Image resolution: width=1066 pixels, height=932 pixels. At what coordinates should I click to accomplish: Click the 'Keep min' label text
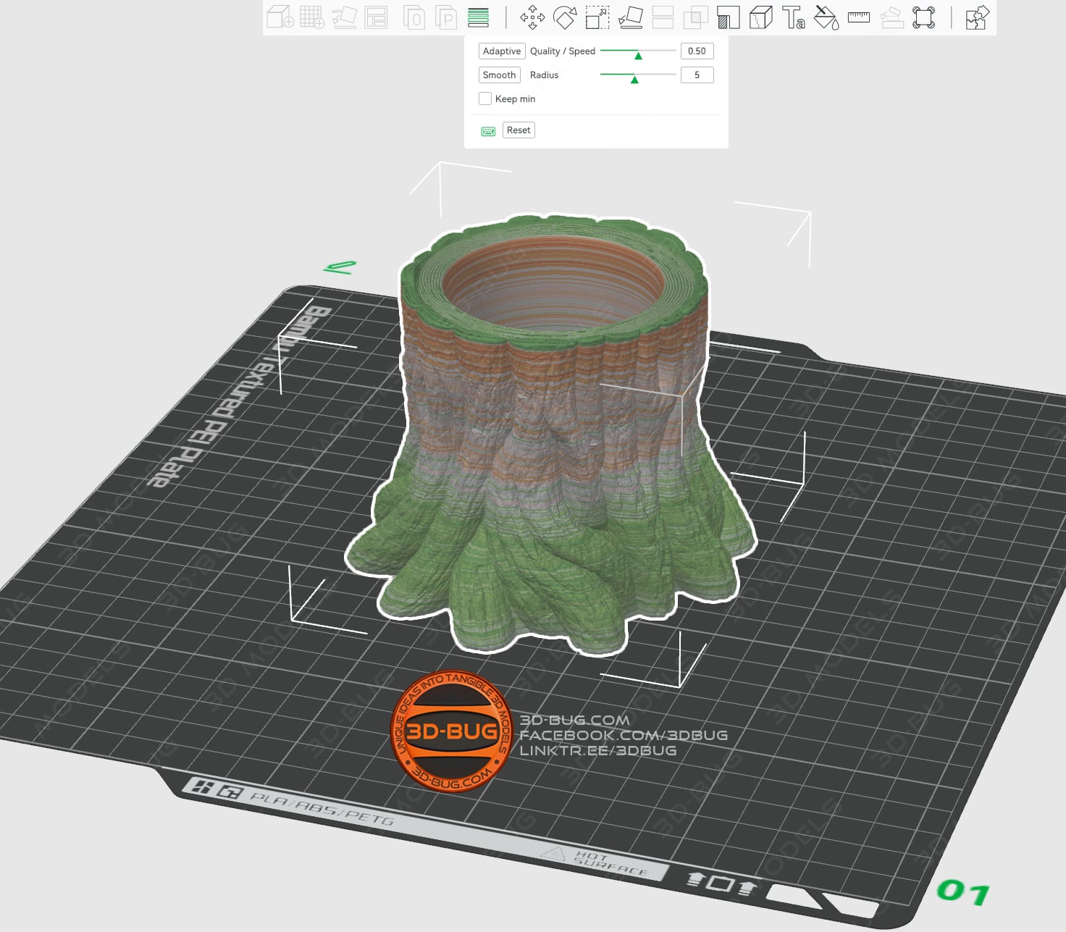point(515,99)
